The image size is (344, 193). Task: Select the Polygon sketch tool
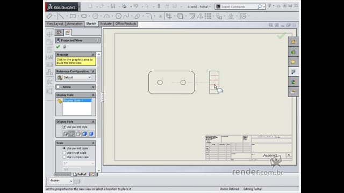(118, 16)
